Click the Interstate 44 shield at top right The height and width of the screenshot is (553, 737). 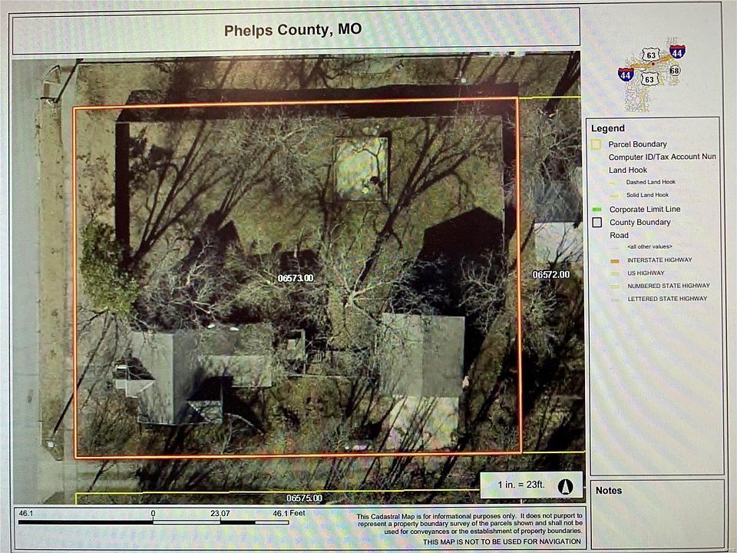677,51
